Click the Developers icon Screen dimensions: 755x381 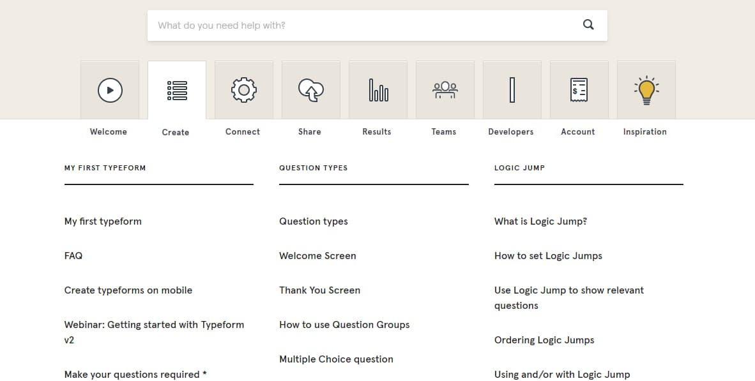[x=512, y=90]
